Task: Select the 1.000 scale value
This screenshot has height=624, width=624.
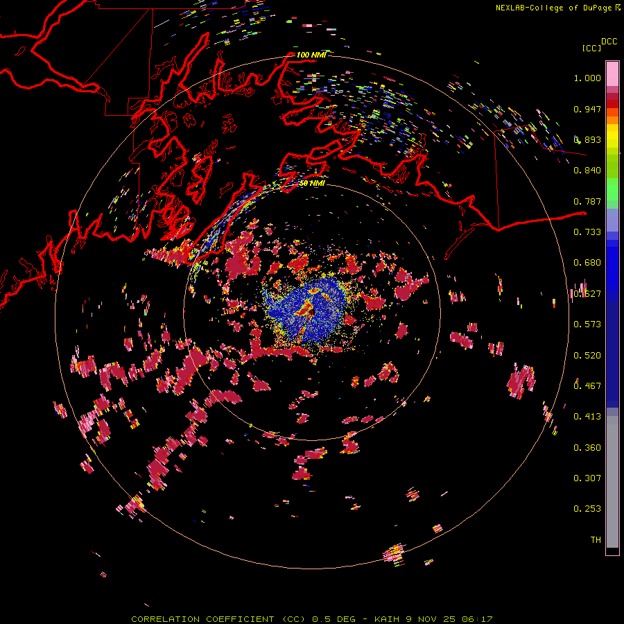Action: point(587,78)
